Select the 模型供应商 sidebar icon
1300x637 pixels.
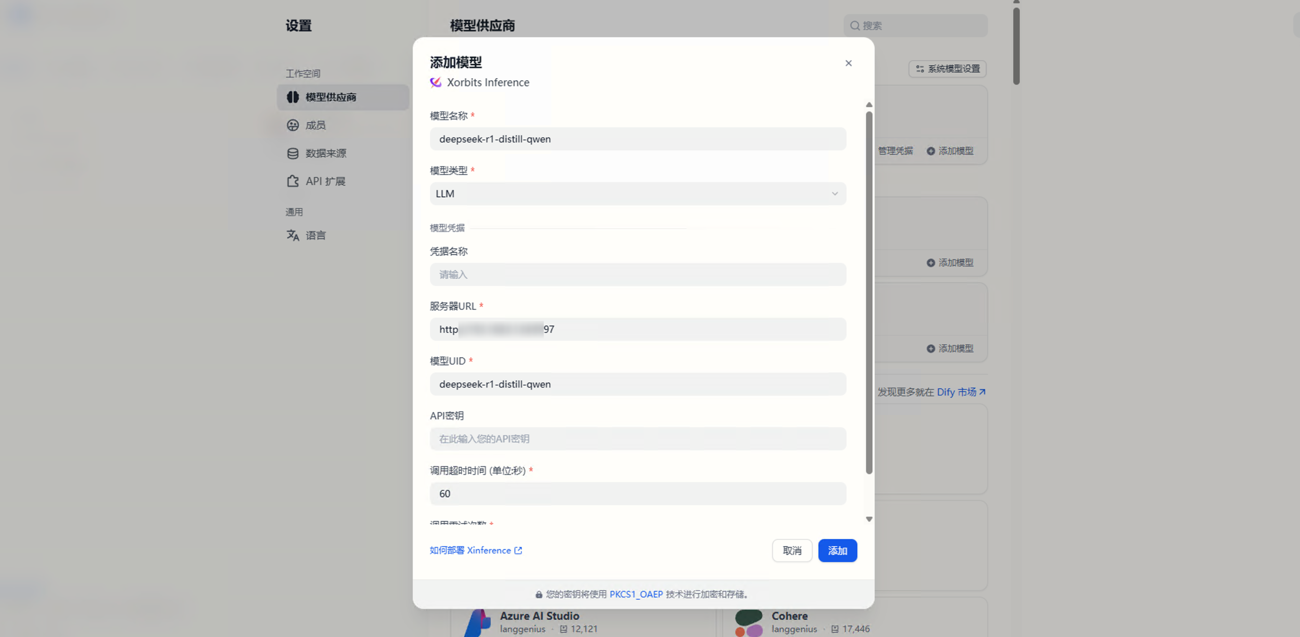pyautogui.click(x=293, y=97)
